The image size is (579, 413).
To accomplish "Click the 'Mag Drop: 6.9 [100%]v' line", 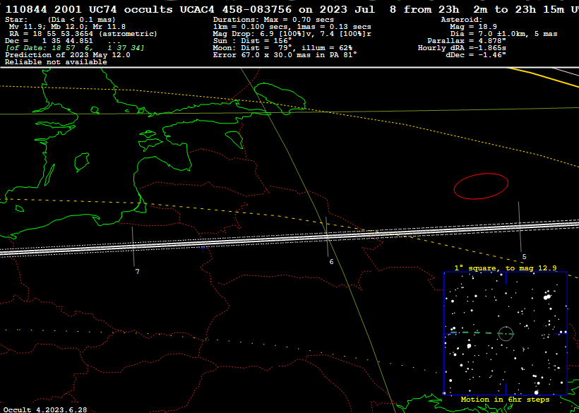I will click(x=292, y=34).
